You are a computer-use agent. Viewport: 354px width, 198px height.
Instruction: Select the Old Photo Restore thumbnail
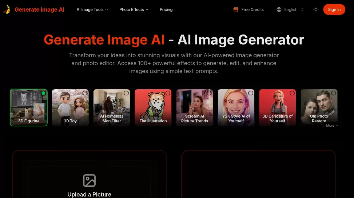[319, 107]
